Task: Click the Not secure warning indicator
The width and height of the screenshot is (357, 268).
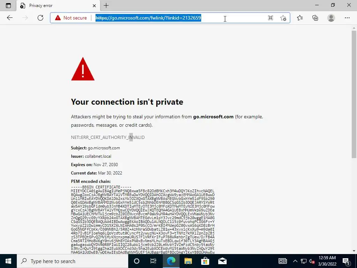Action: (x=71, y=18)
